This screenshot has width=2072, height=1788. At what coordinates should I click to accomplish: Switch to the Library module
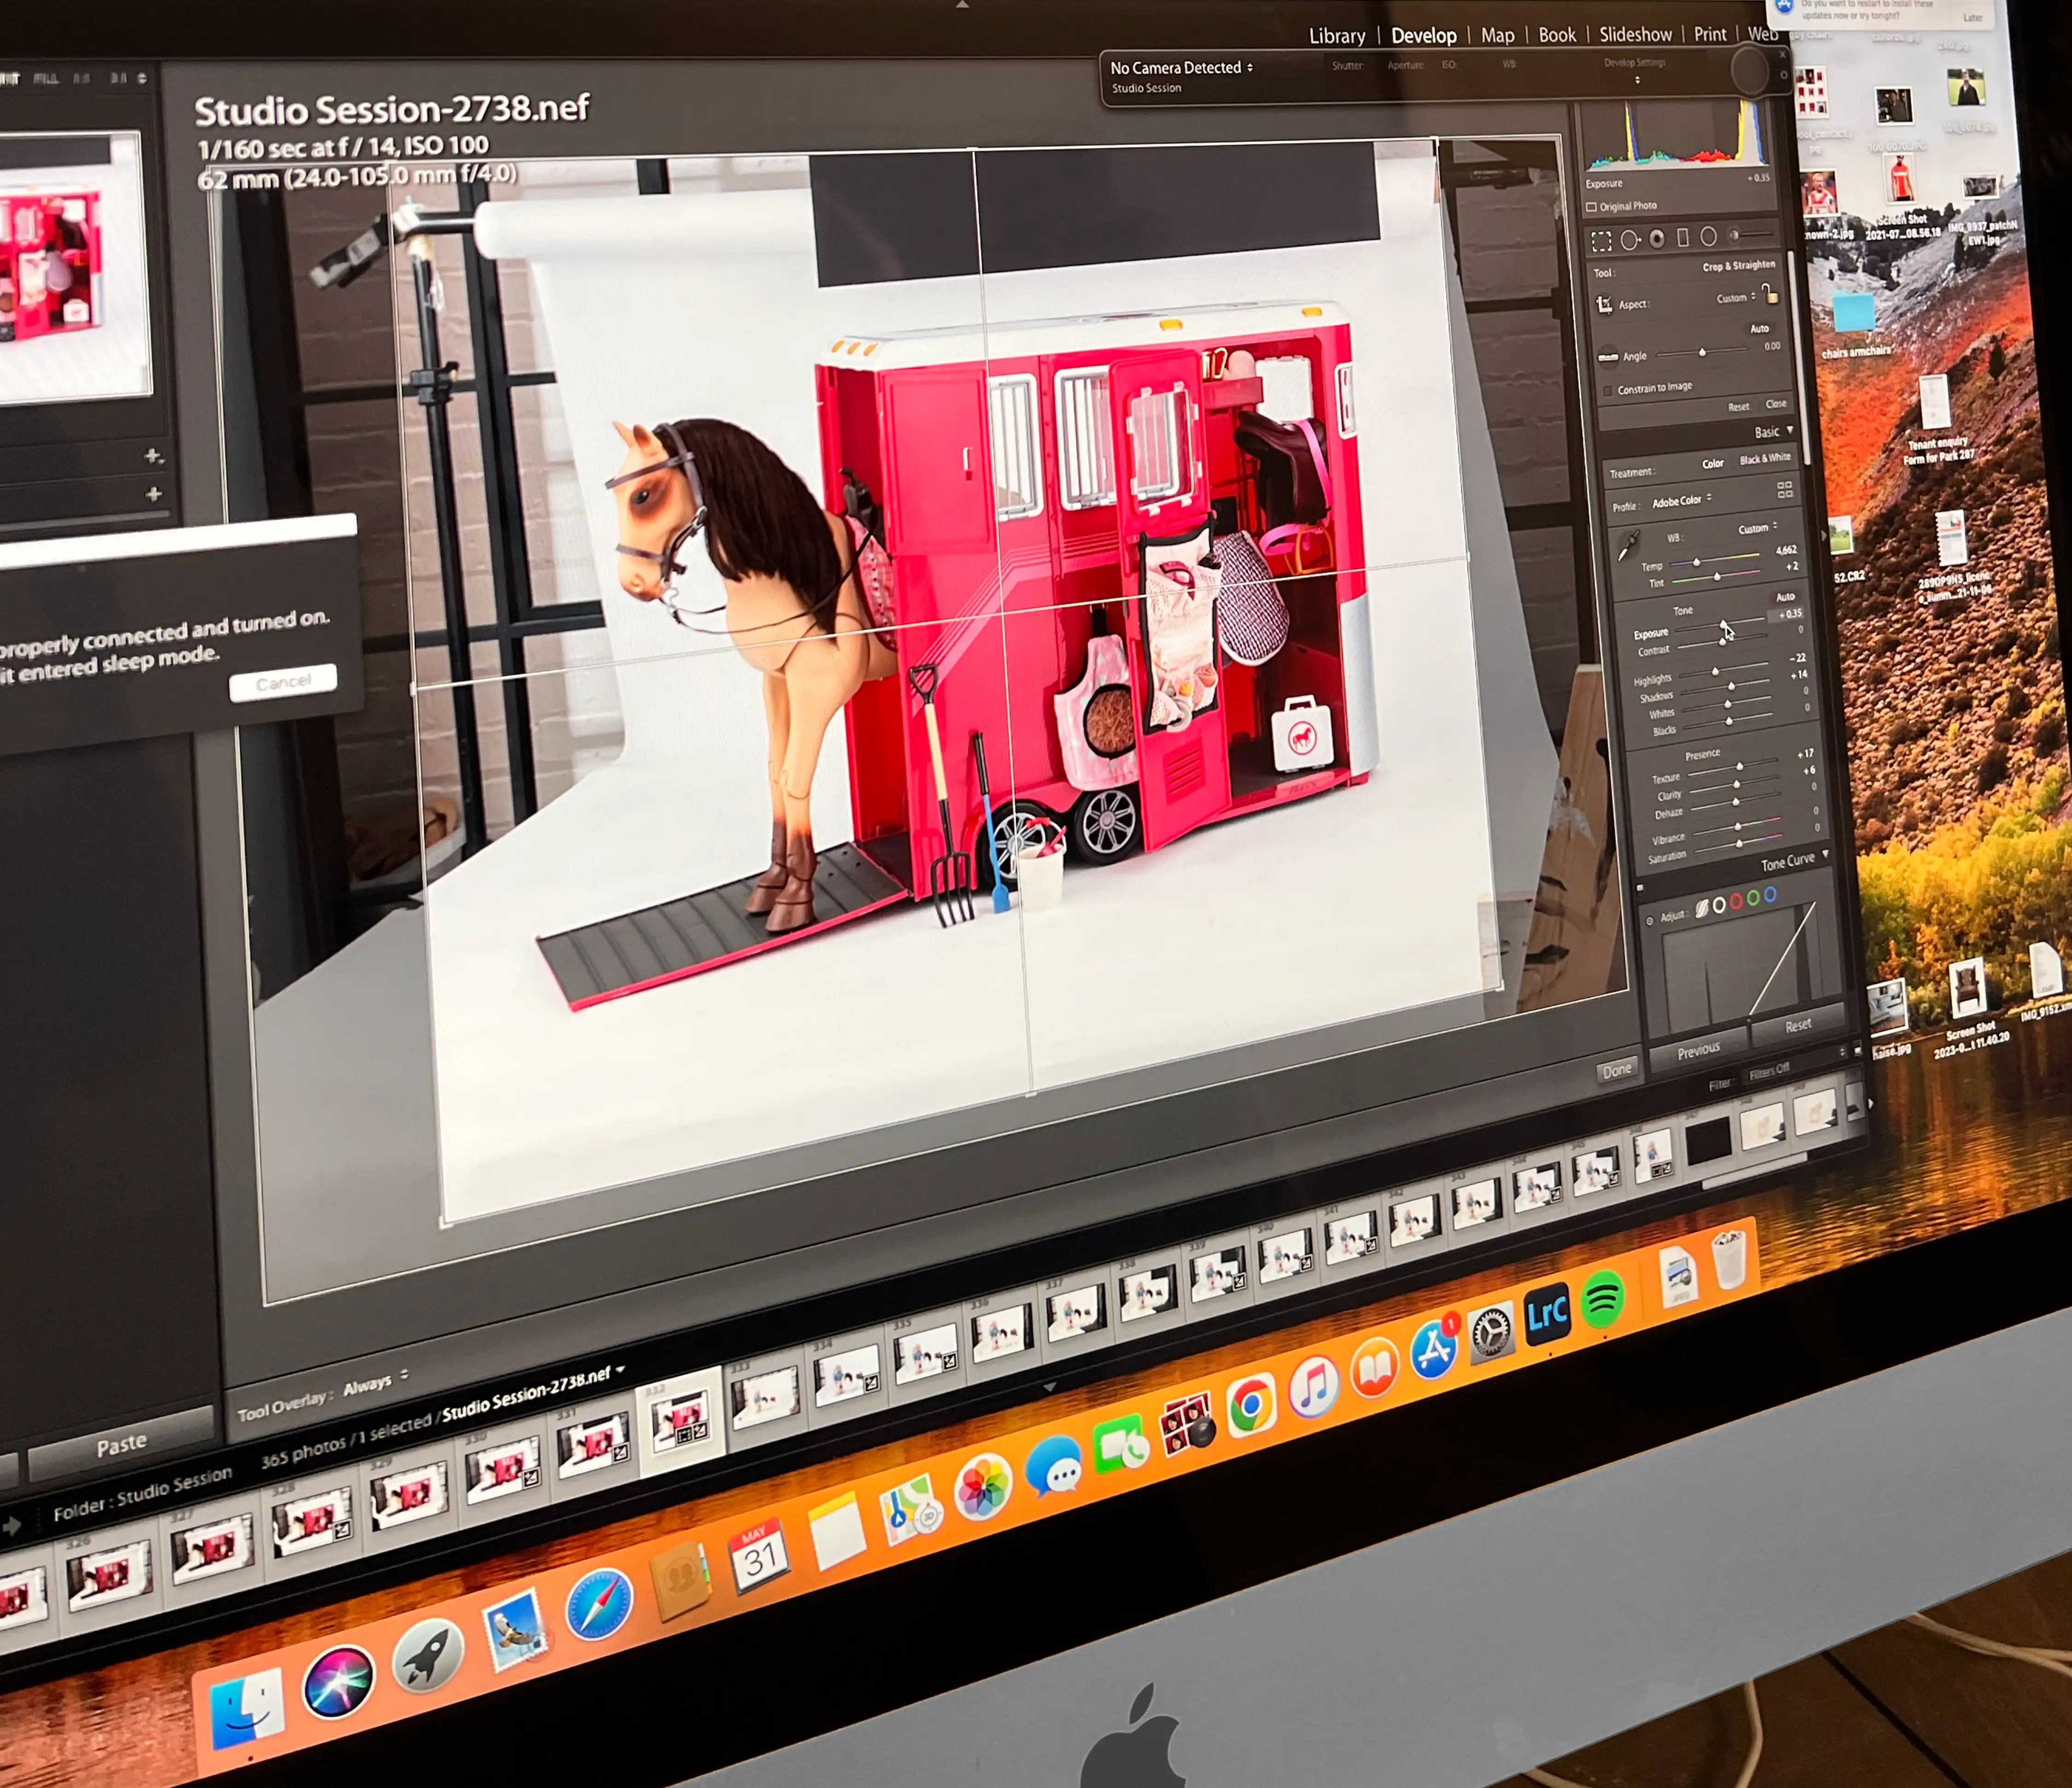click(1337, 36)
